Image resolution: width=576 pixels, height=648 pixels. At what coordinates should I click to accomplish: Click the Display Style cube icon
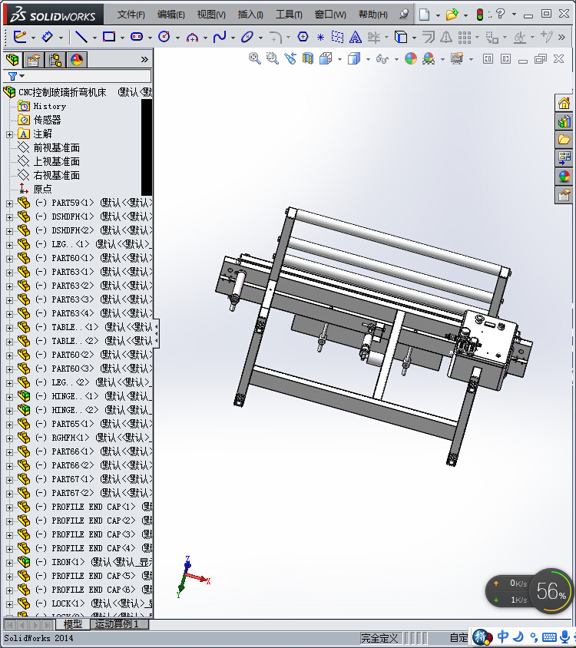(354, 58)
